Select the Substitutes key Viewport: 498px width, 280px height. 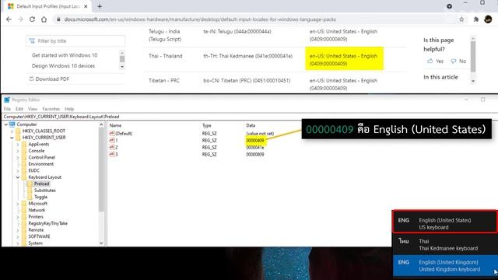point(45,191)
